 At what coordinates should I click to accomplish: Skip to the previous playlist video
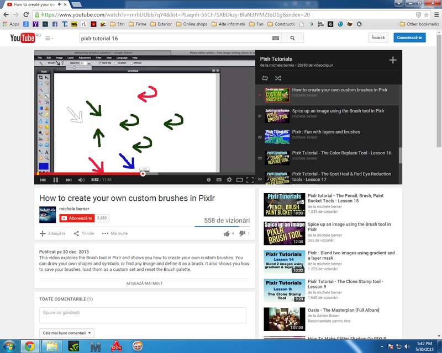43,180
